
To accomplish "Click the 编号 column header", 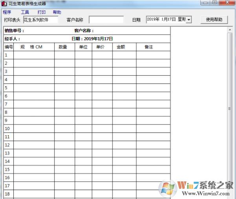I will (x=9, y=47).
